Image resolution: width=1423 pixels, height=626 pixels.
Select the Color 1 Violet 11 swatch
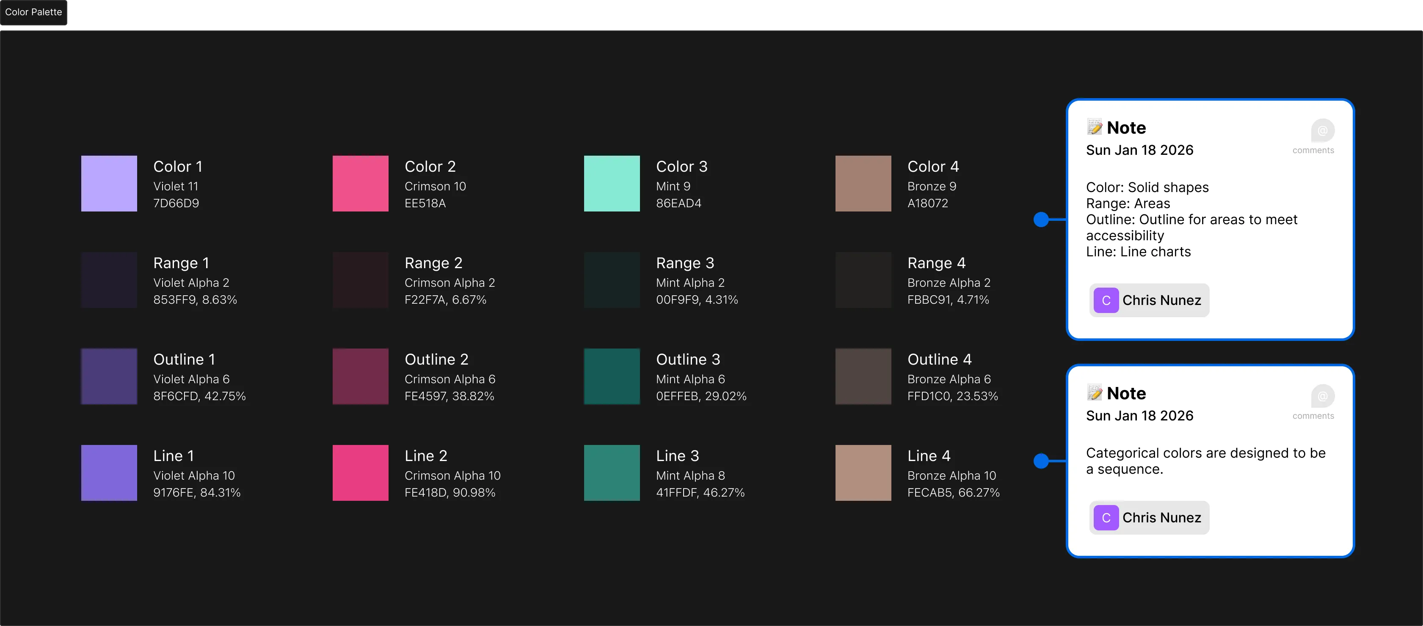109,183
